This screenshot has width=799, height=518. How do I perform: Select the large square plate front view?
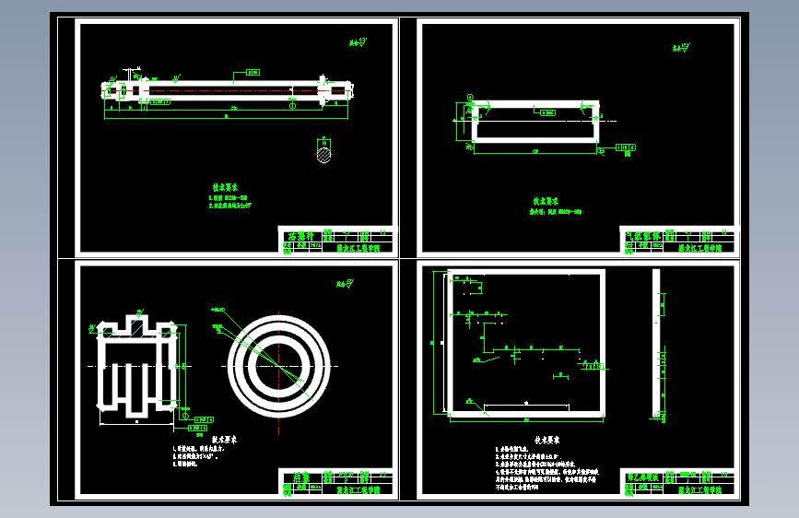[x=526, y=344]
